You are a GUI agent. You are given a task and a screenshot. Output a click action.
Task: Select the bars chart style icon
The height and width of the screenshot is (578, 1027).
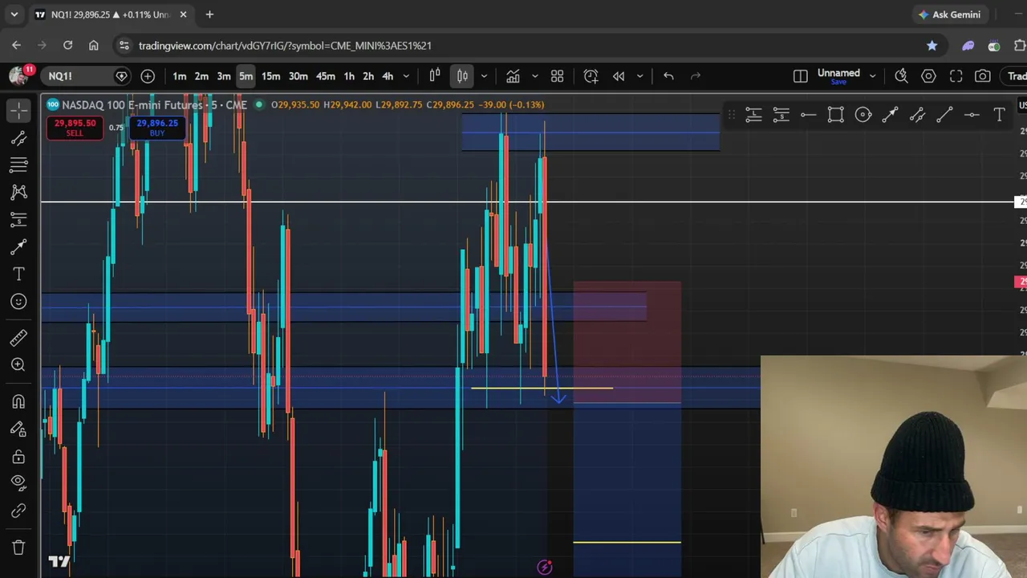pos(435,76)
